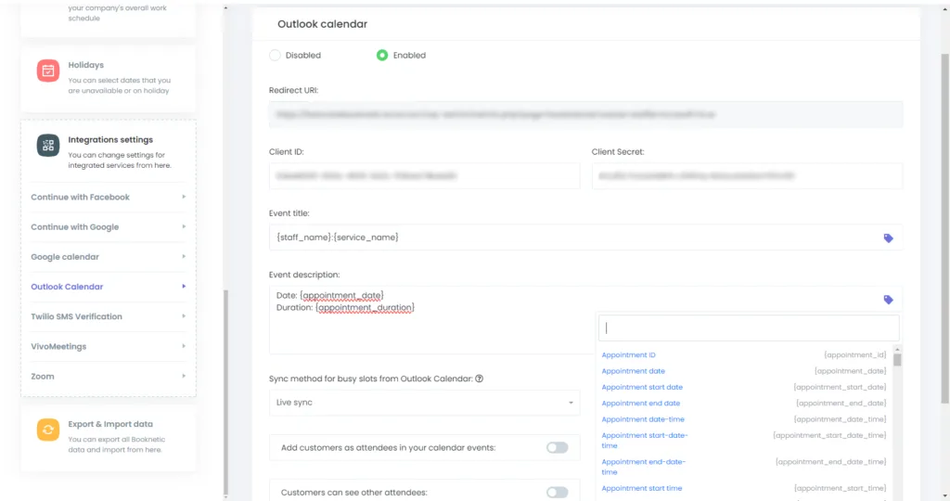Viewport: 950px width, 501px height.
Task: Select the Disabled radio option
Action: coord(275,55)
